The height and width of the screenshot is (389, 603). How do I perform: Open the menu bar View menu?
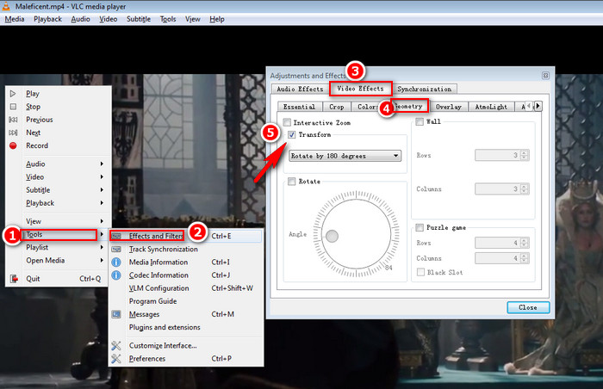coord(193,19)
